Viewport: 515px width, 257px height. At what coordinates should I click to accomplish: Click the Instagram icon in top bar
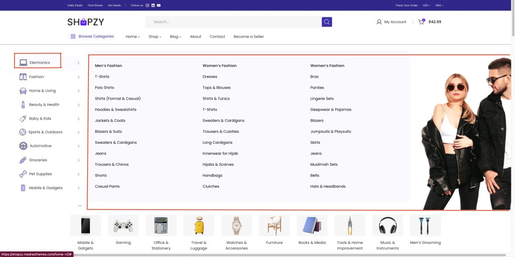point(147,5)
